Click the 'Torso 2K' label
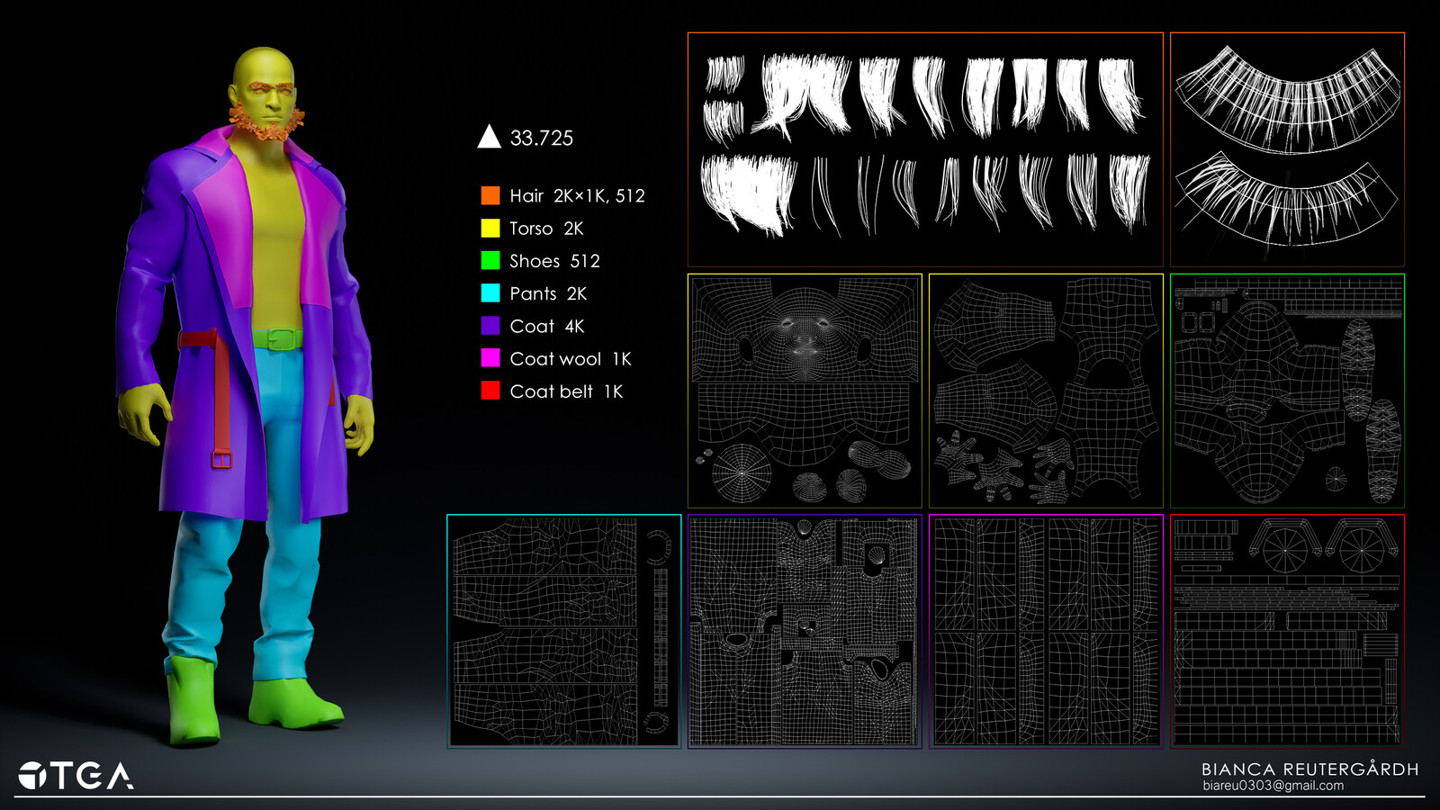 pos(546,229)
